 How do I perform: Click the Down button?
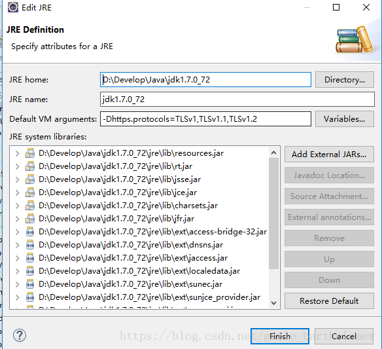pos(329,280)
